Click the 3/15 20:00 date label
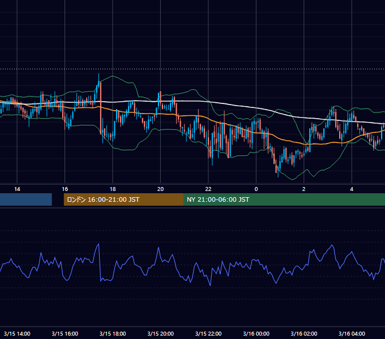The width and height of the screenshot is (385, 339). pyautogui.click(x=160, y=333)
